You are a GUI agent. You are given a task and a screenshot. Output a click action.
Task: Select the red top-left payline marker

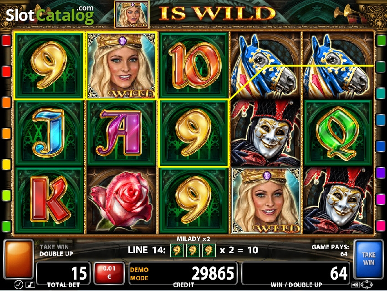coord(6,41)
